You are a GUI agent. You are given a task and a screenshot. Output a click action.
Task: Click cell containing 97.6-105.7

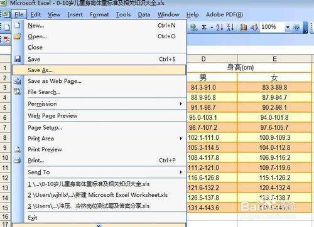[x=274, y=127]
